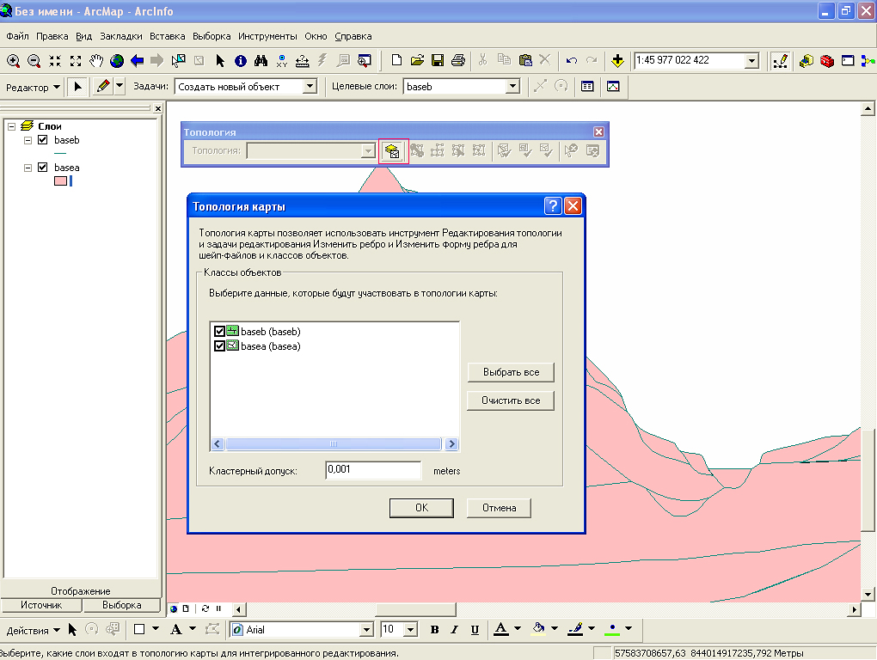The image size is (877, 660).
Task: Open the Editor toolbar icon
Action: tap(780, 60)
